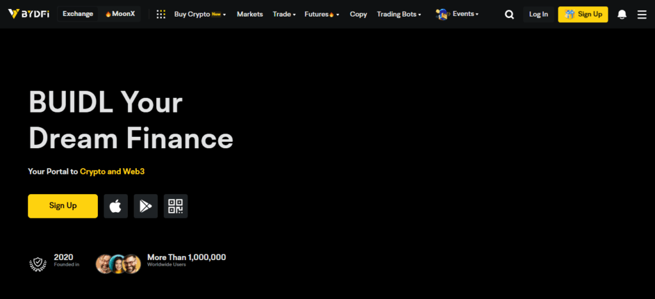Image resolution: width=655 pixels, height=299 pixels.
Task: Switch to the Exchange tab
Action: [x=77, y=14]
